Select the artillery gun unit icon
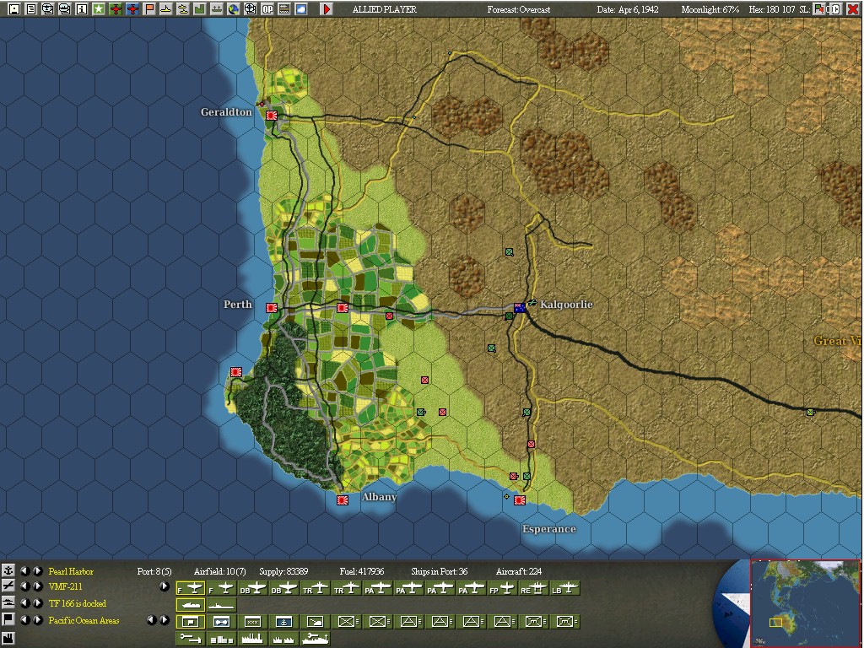 316,622
